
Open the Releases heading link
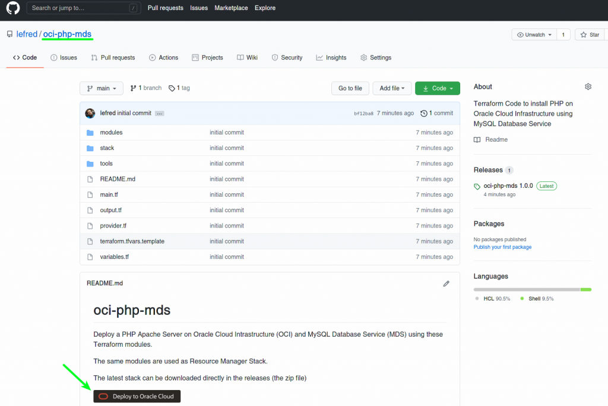click(488, 170)
